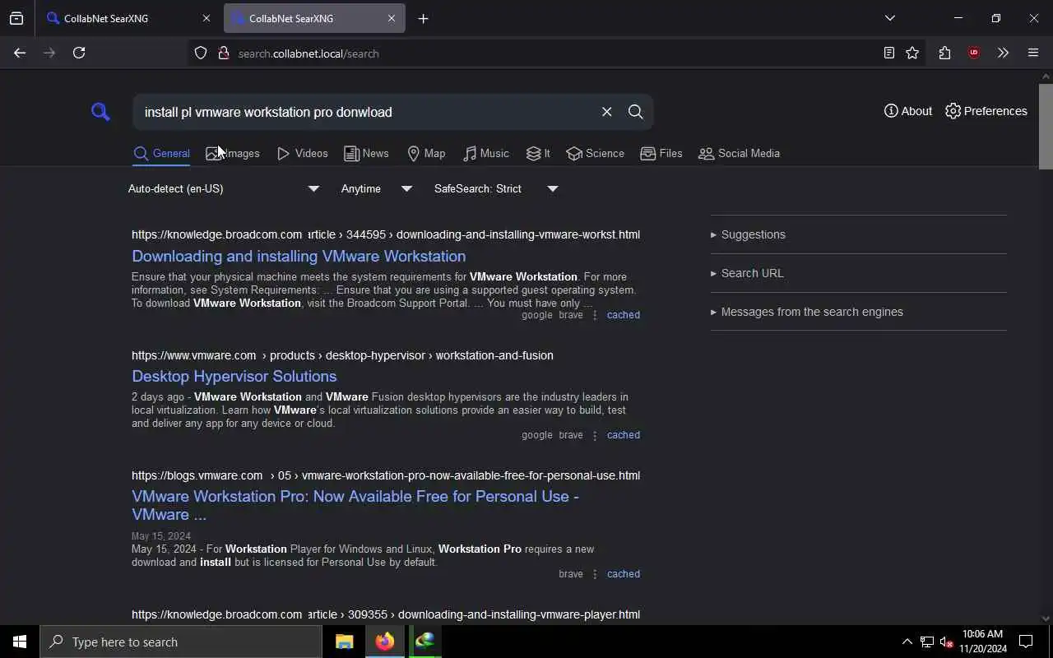Expand the Suggestions section
The height and width of the screenshot is (658, 1053).
coord(858,234)
